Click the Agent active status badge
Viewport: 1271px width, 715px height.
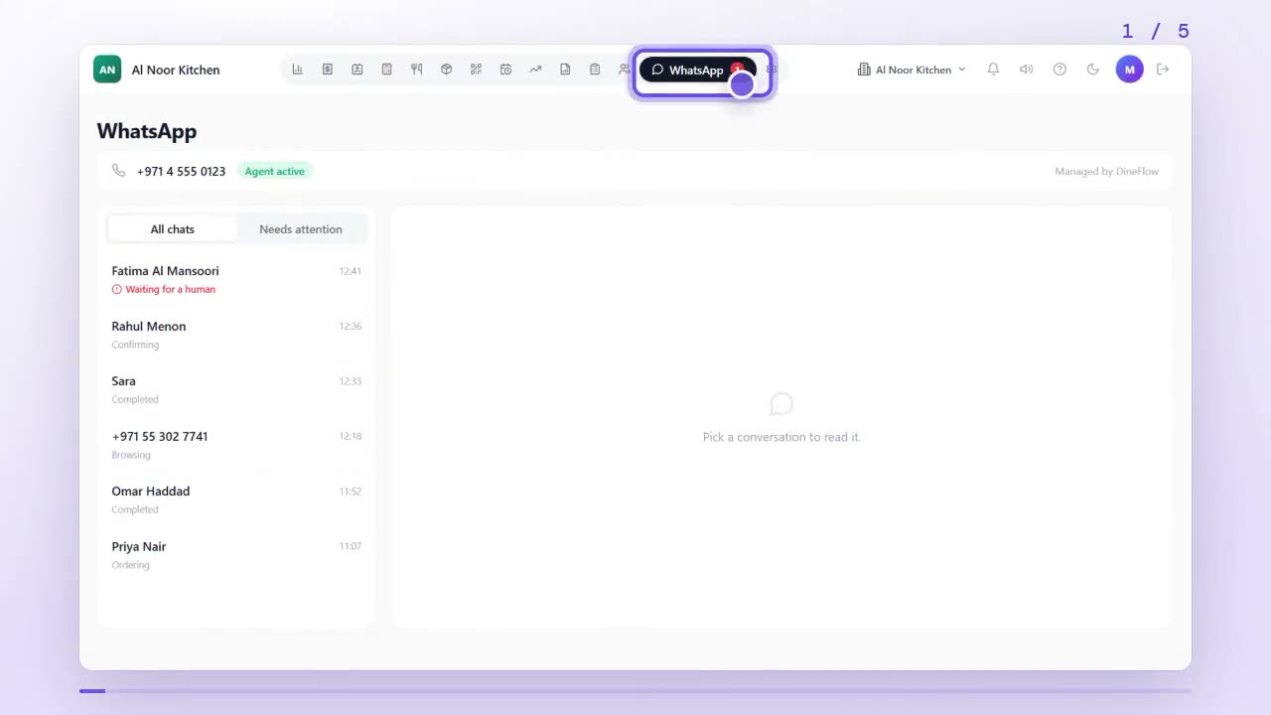[x=275, y=171]
